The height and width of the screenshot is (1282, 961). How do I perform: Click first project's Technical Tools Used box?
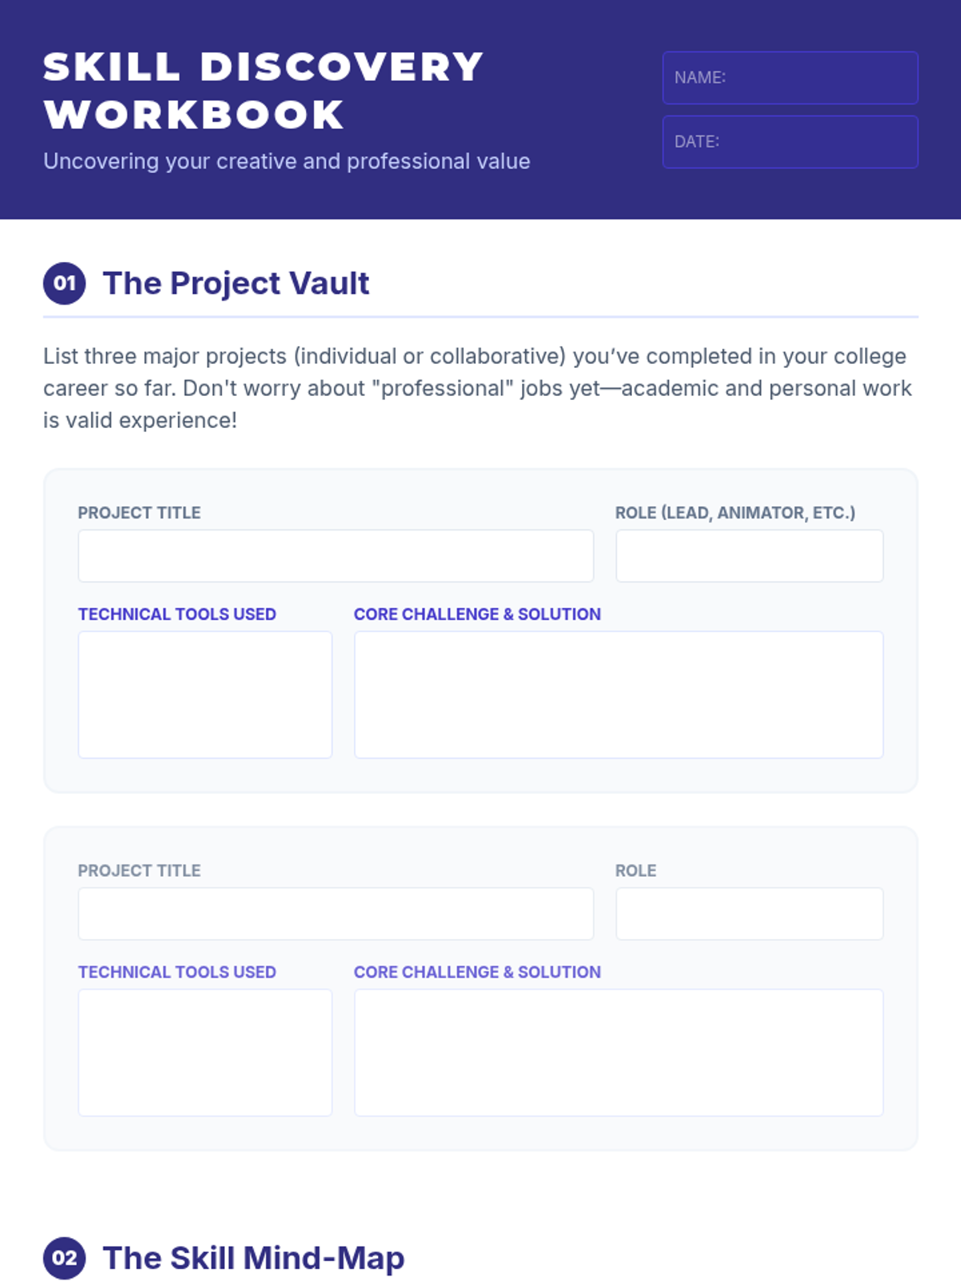pyautogui.click(x=205, y=695)
